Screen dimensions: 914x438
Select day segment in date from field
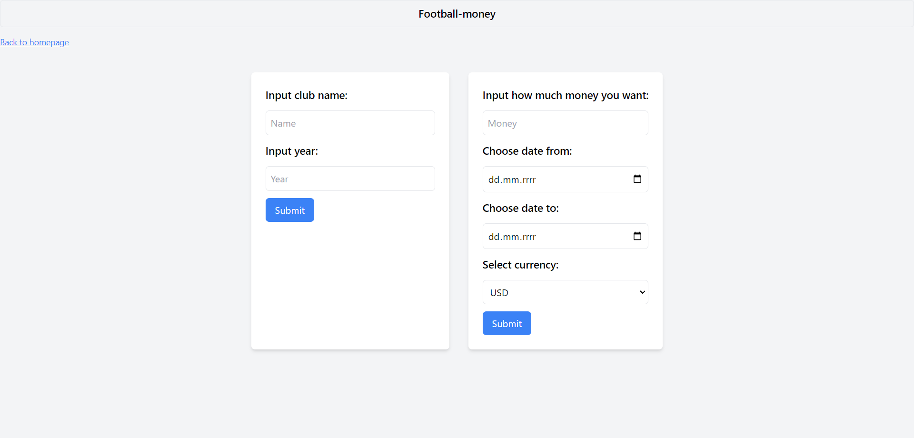tap(494, 179)
